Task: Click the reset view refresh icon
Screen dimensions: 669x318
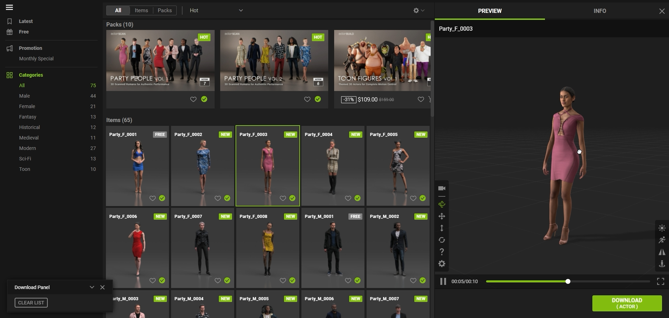Action: [442, 240]
